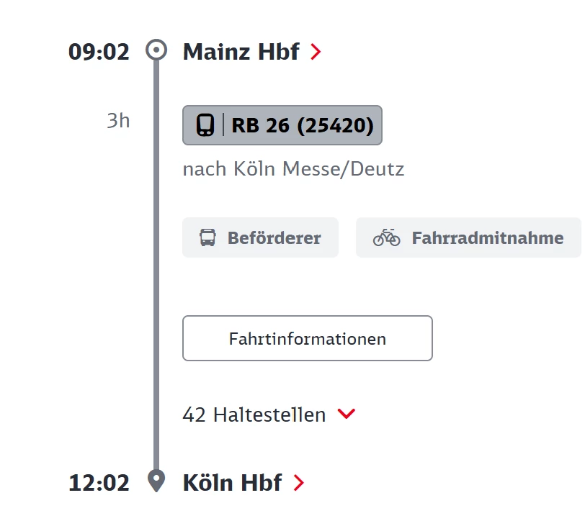Click the red arrow next to Mainz Hbf
Viewport: 585px width, 521px height.
pyautogui.click(x=316, y=52)
